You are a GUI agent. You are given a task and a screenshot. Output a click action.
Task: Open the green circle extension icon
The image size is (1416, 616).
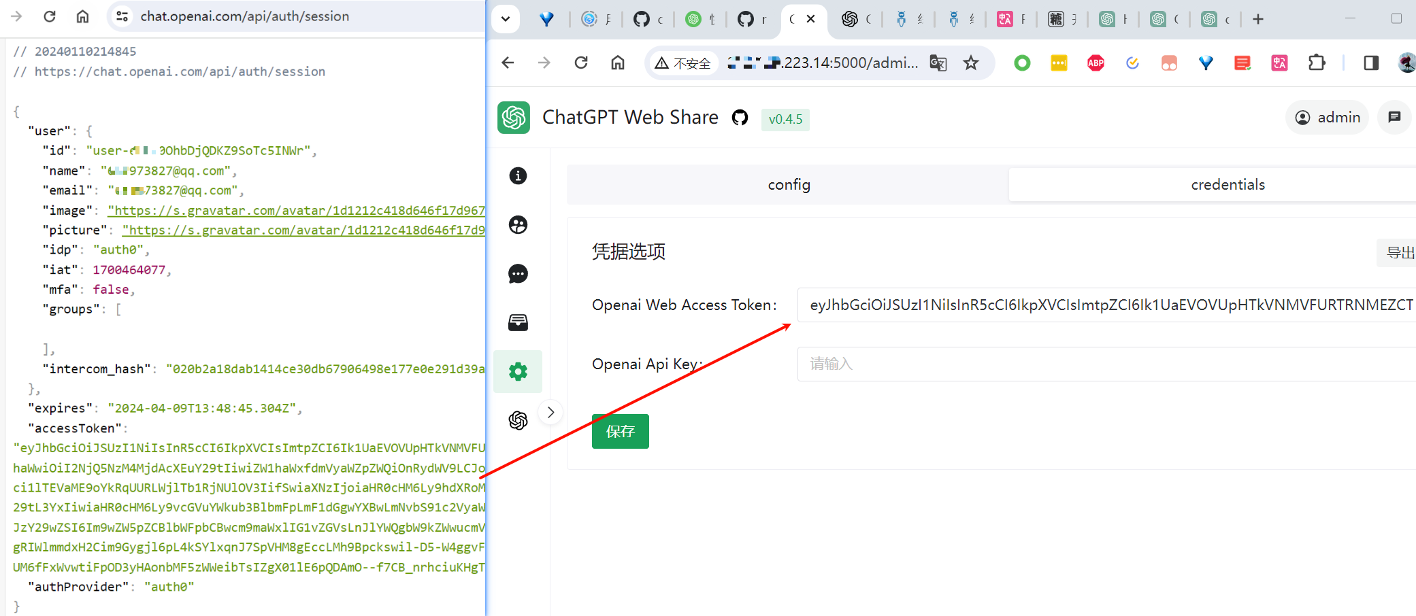[1022, 63]
